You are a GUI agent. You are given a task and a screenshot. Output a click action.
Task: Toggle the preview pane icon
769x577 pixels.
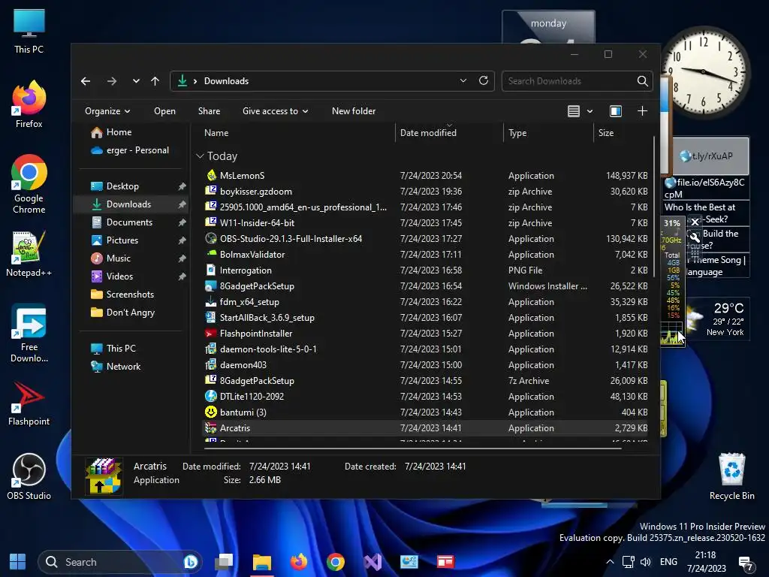[616, 111]
